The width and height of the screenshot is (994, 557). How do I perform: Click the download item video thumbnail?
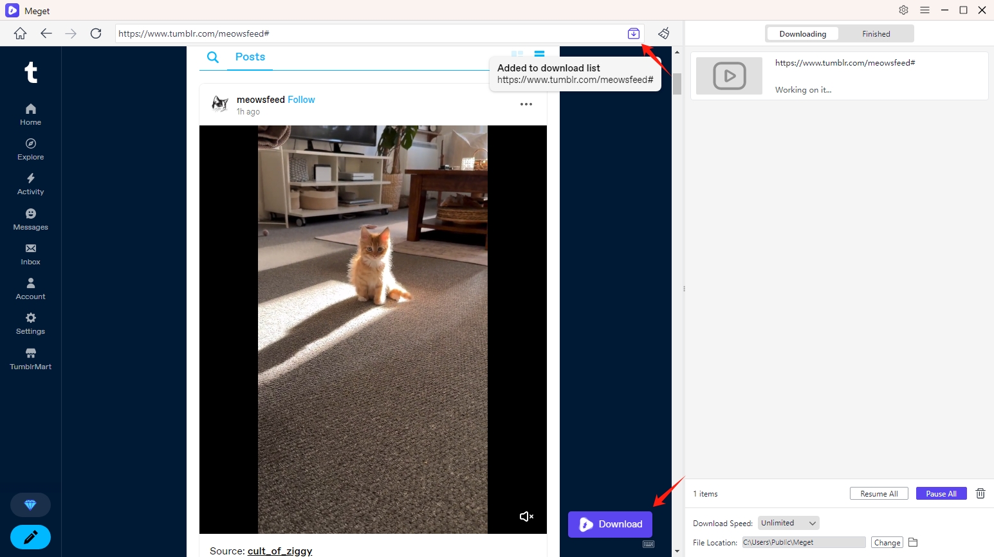pyautogui.click(x=729, y=76)
